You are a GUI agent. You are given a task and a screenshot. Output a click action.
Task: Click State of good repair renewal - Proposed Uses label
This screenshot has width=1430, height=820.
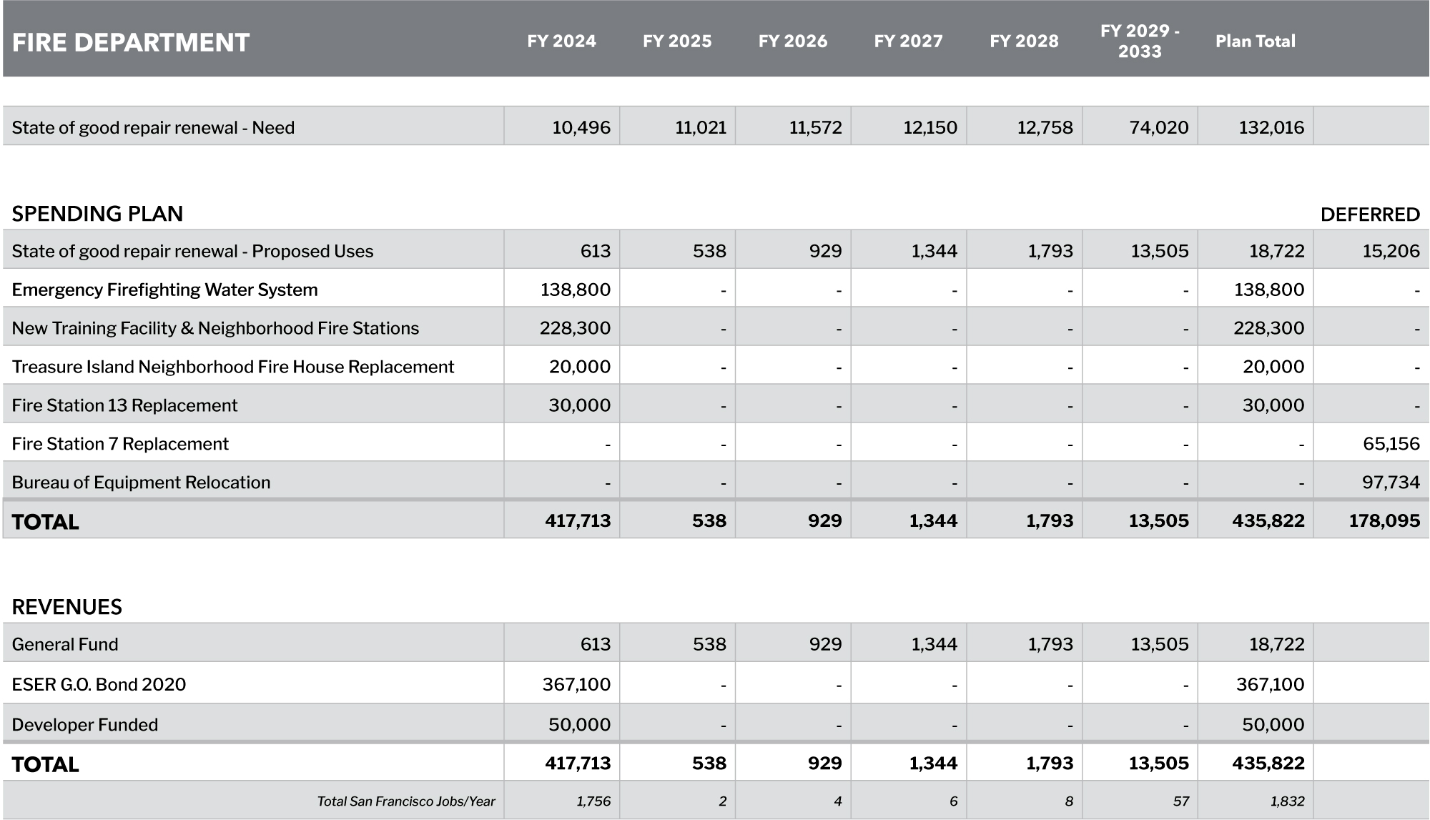[192, 251]
